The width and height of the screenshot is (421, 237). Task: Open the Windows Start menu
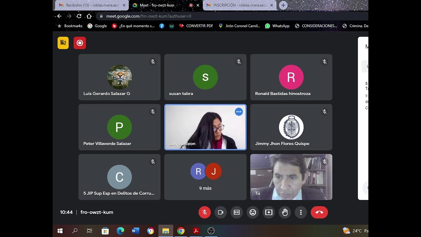(x=60, y=231)
